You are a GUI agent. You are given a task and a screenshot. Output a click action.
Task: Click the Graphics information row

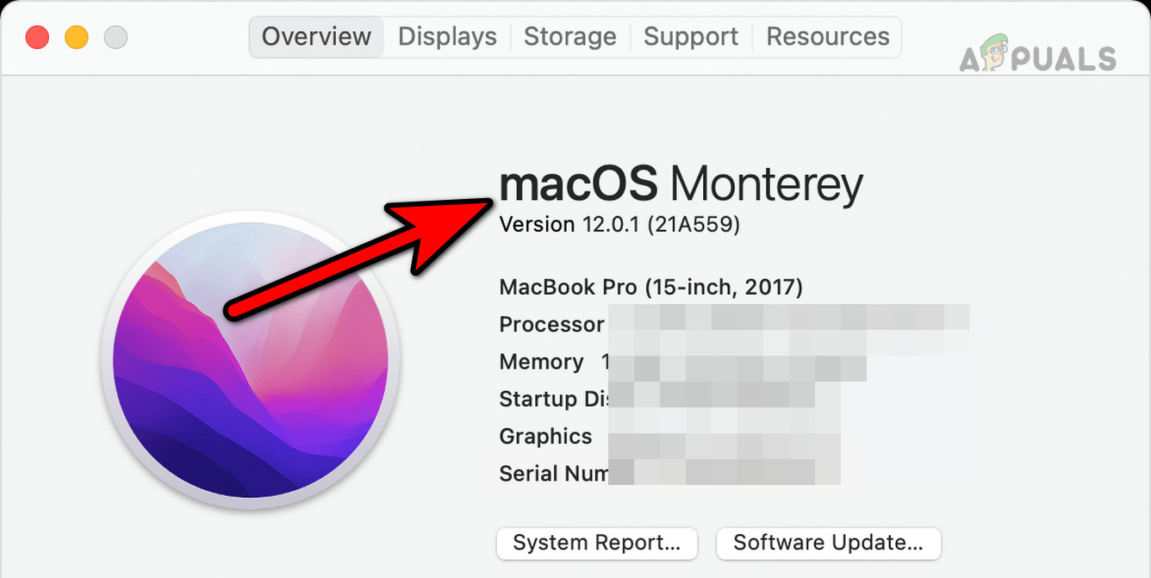545,436
